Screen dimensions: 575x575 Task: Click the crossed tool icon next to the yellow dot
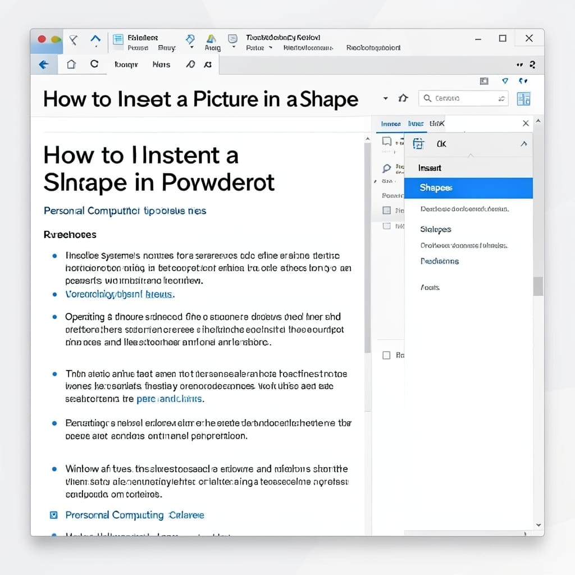(74, 40)
